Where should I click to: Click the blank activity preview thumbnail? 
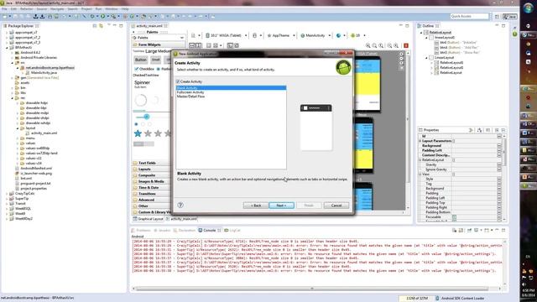pos(316,128)
